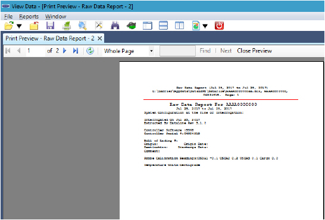Click the printer icon
Screen dimensions: 325x220
67,26
